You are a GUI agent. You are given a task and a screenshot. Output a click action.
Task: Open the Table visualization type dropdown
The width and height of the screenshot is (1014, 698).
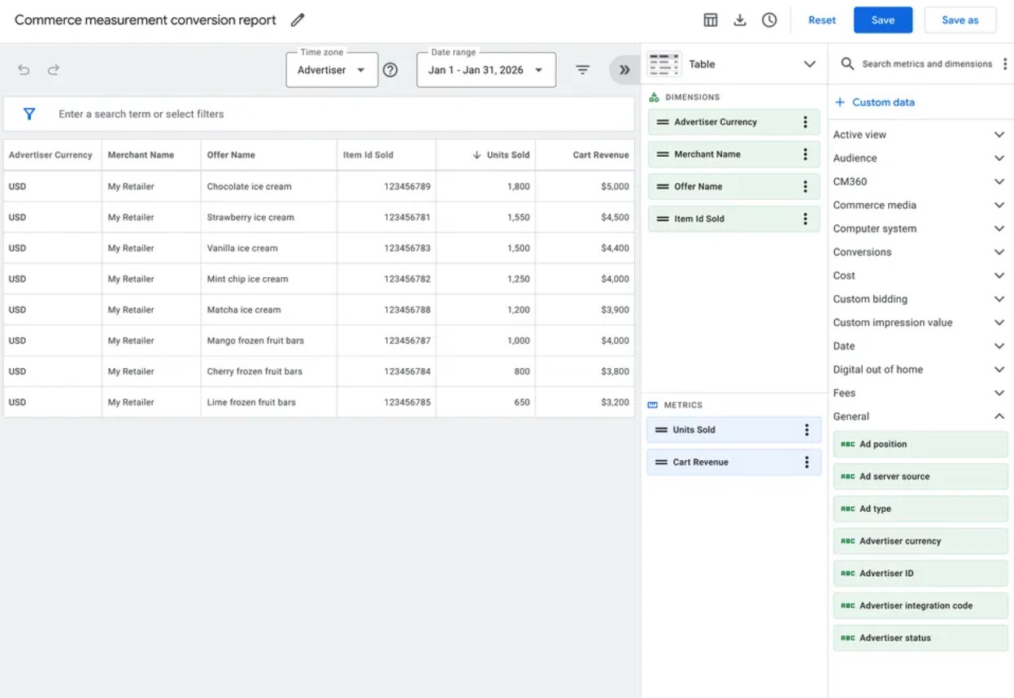pos(809,64)
